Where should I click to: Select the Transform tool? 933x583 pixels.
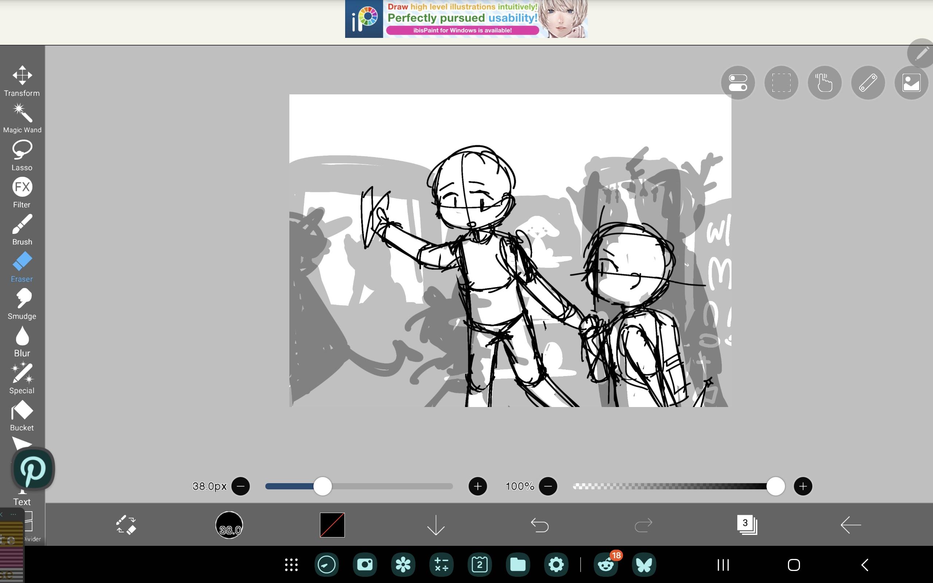[x=22, y=81]
